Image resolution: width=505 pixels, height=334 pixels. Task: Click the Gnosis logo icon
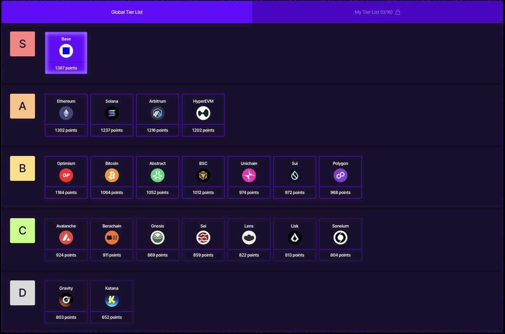(157, 238)
